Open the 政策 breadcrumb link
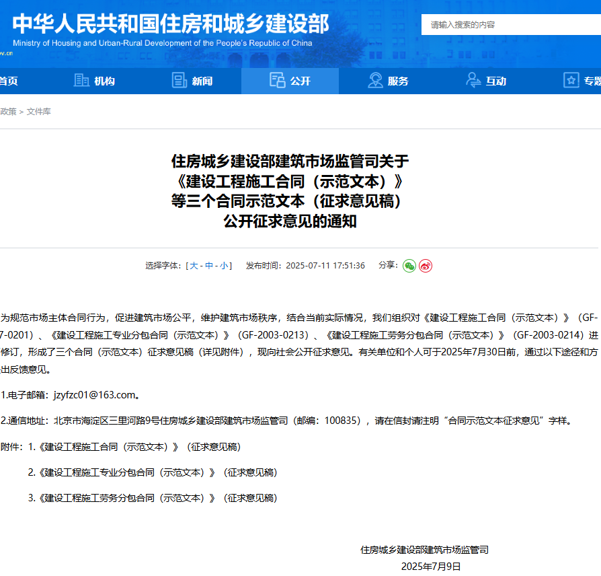601x576 pixels. pyautogui.click(x=9, y=112)
